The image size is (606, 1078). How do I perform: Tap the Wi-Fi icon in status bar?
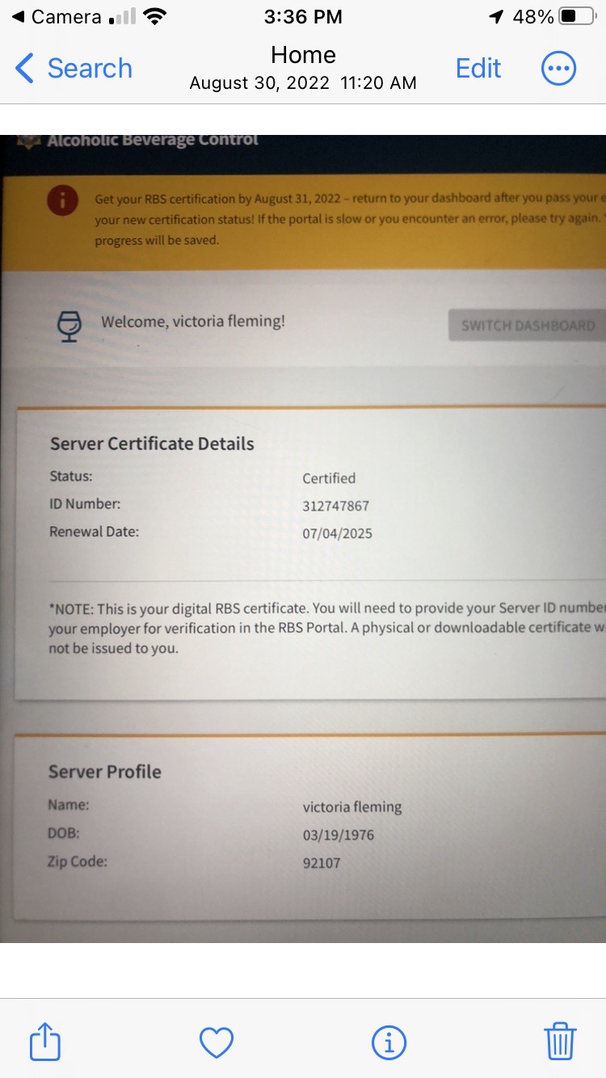coord(154,17)
